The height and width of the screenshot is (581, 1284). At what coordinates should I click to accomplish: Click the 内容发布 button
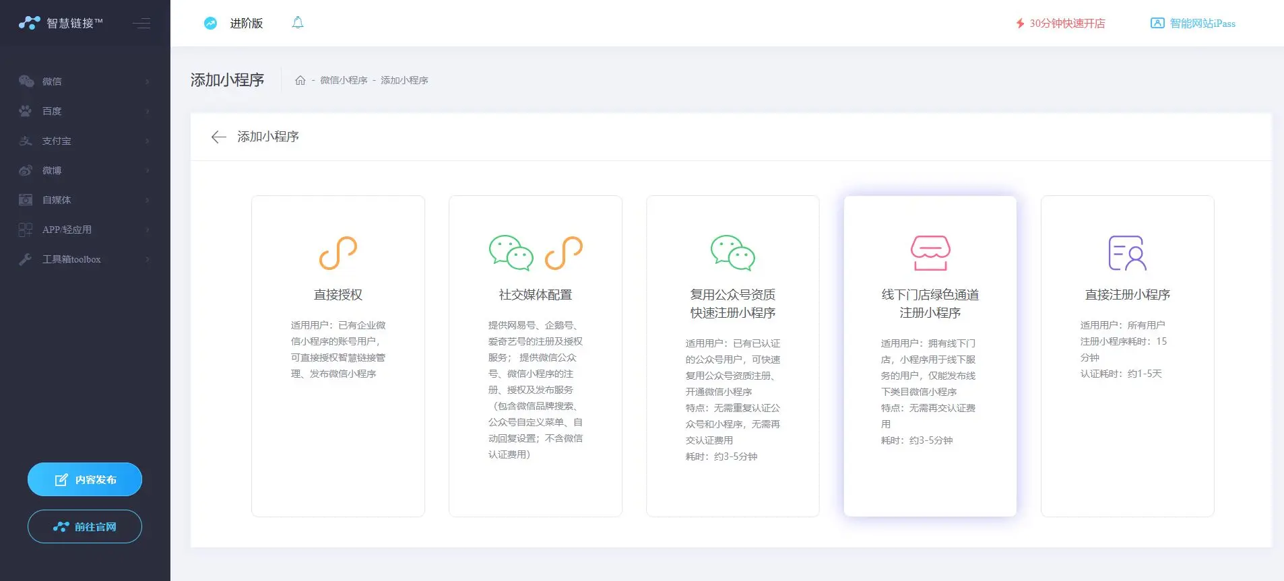click(85, 479)
